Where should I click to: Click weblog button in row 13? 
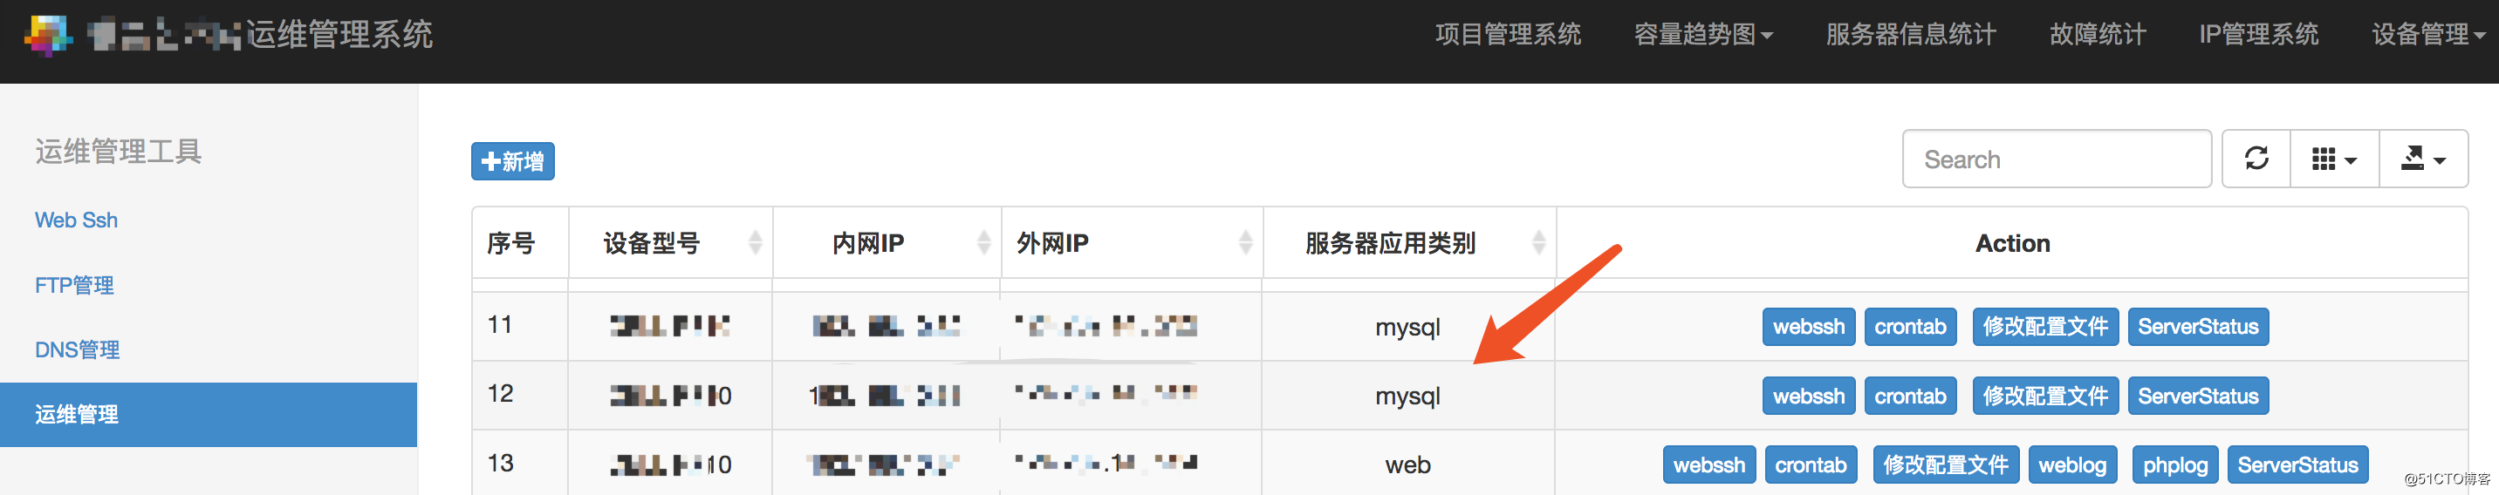click(2072, 465)
